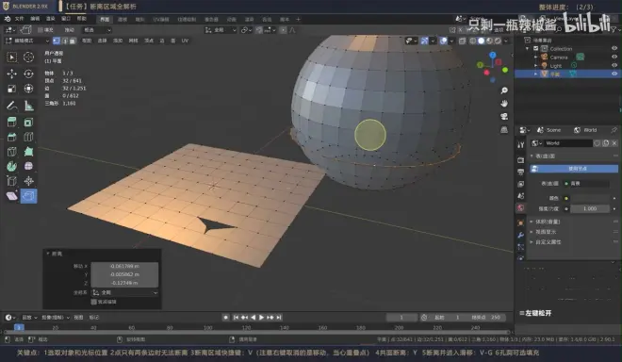Enable face select mode
Viewport: 622px width, 362px height.
[73, 41]
